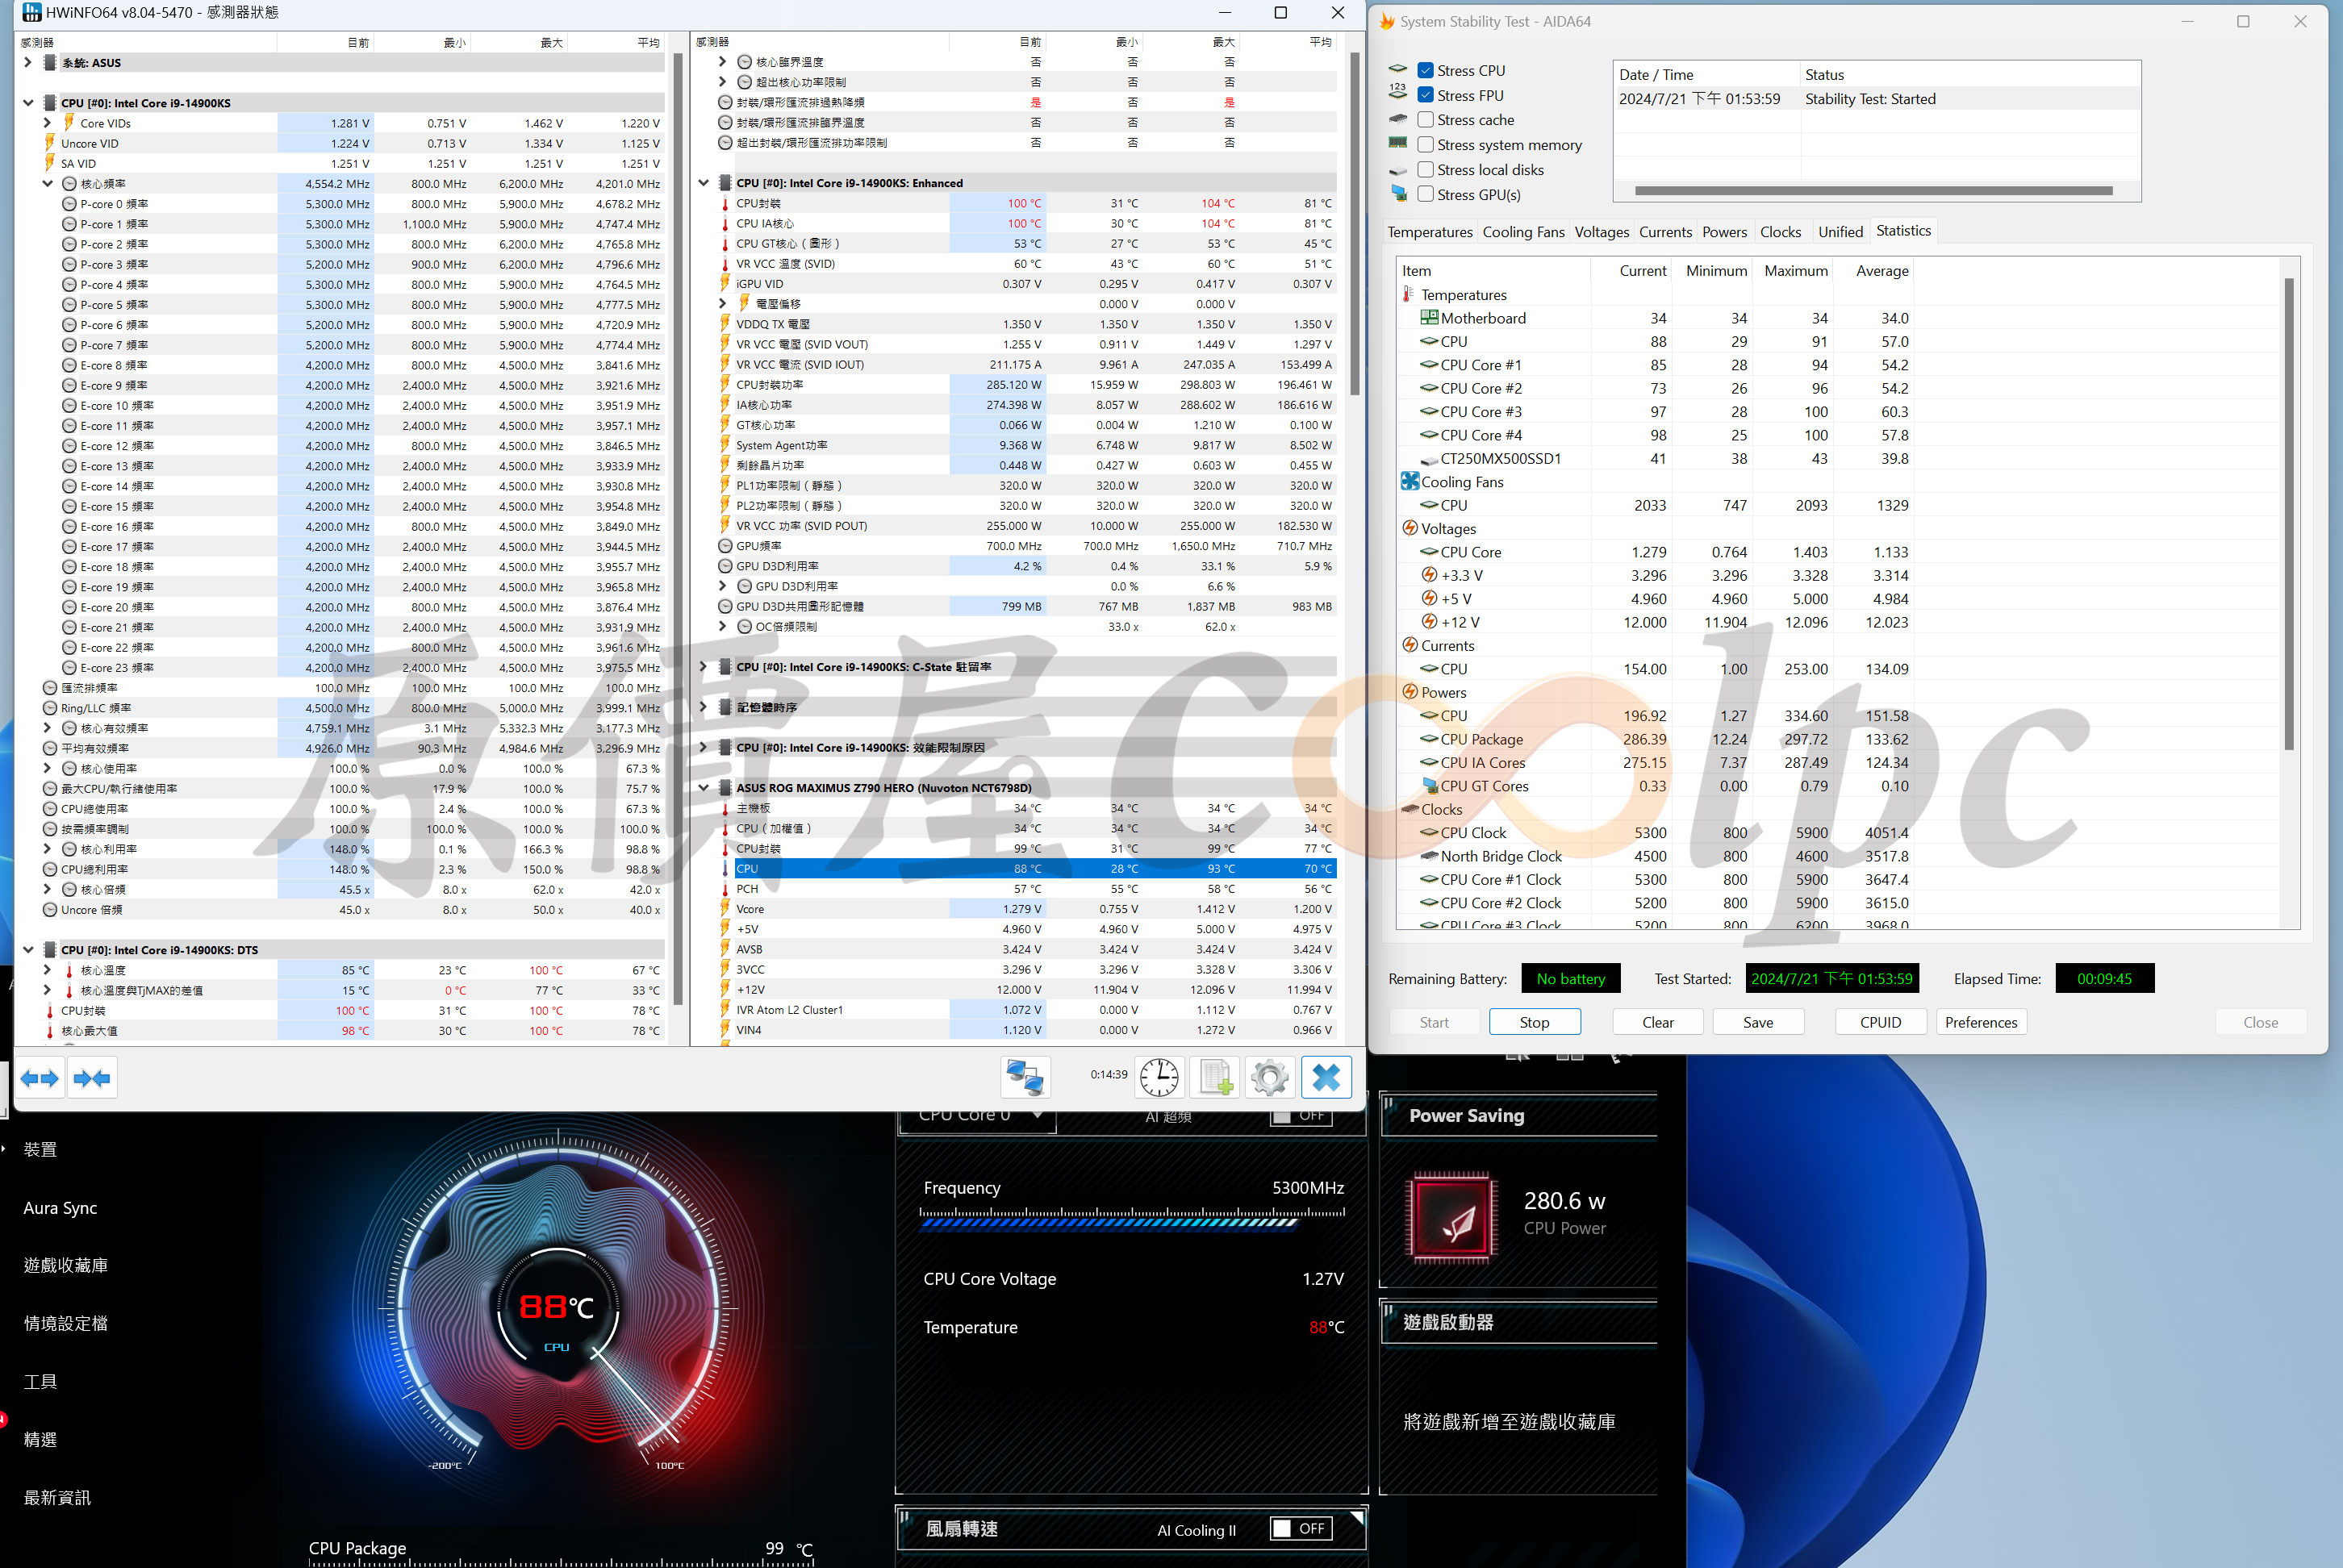Image resolution: width=2343 pixels, height=1568 pixels.
Task: Switch to the Unified tab
Action: (1840, 232)
